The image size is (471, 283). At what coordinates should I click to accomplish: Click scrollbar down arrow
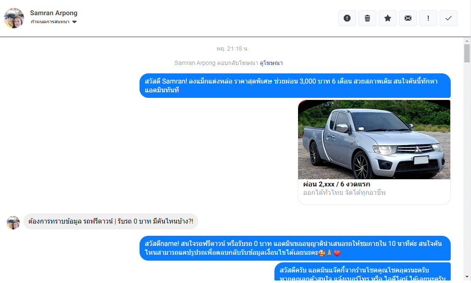pyautogui.click(x=467, y=277)
